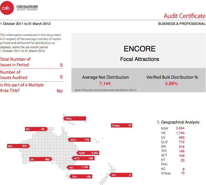
Task: Click Total Number of Issues in Period row
Action: [x=31, y=62]
